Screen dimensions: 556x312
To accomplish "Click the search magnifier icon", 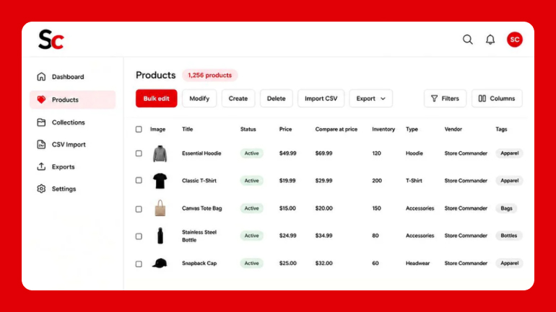I will pos(468,39).
